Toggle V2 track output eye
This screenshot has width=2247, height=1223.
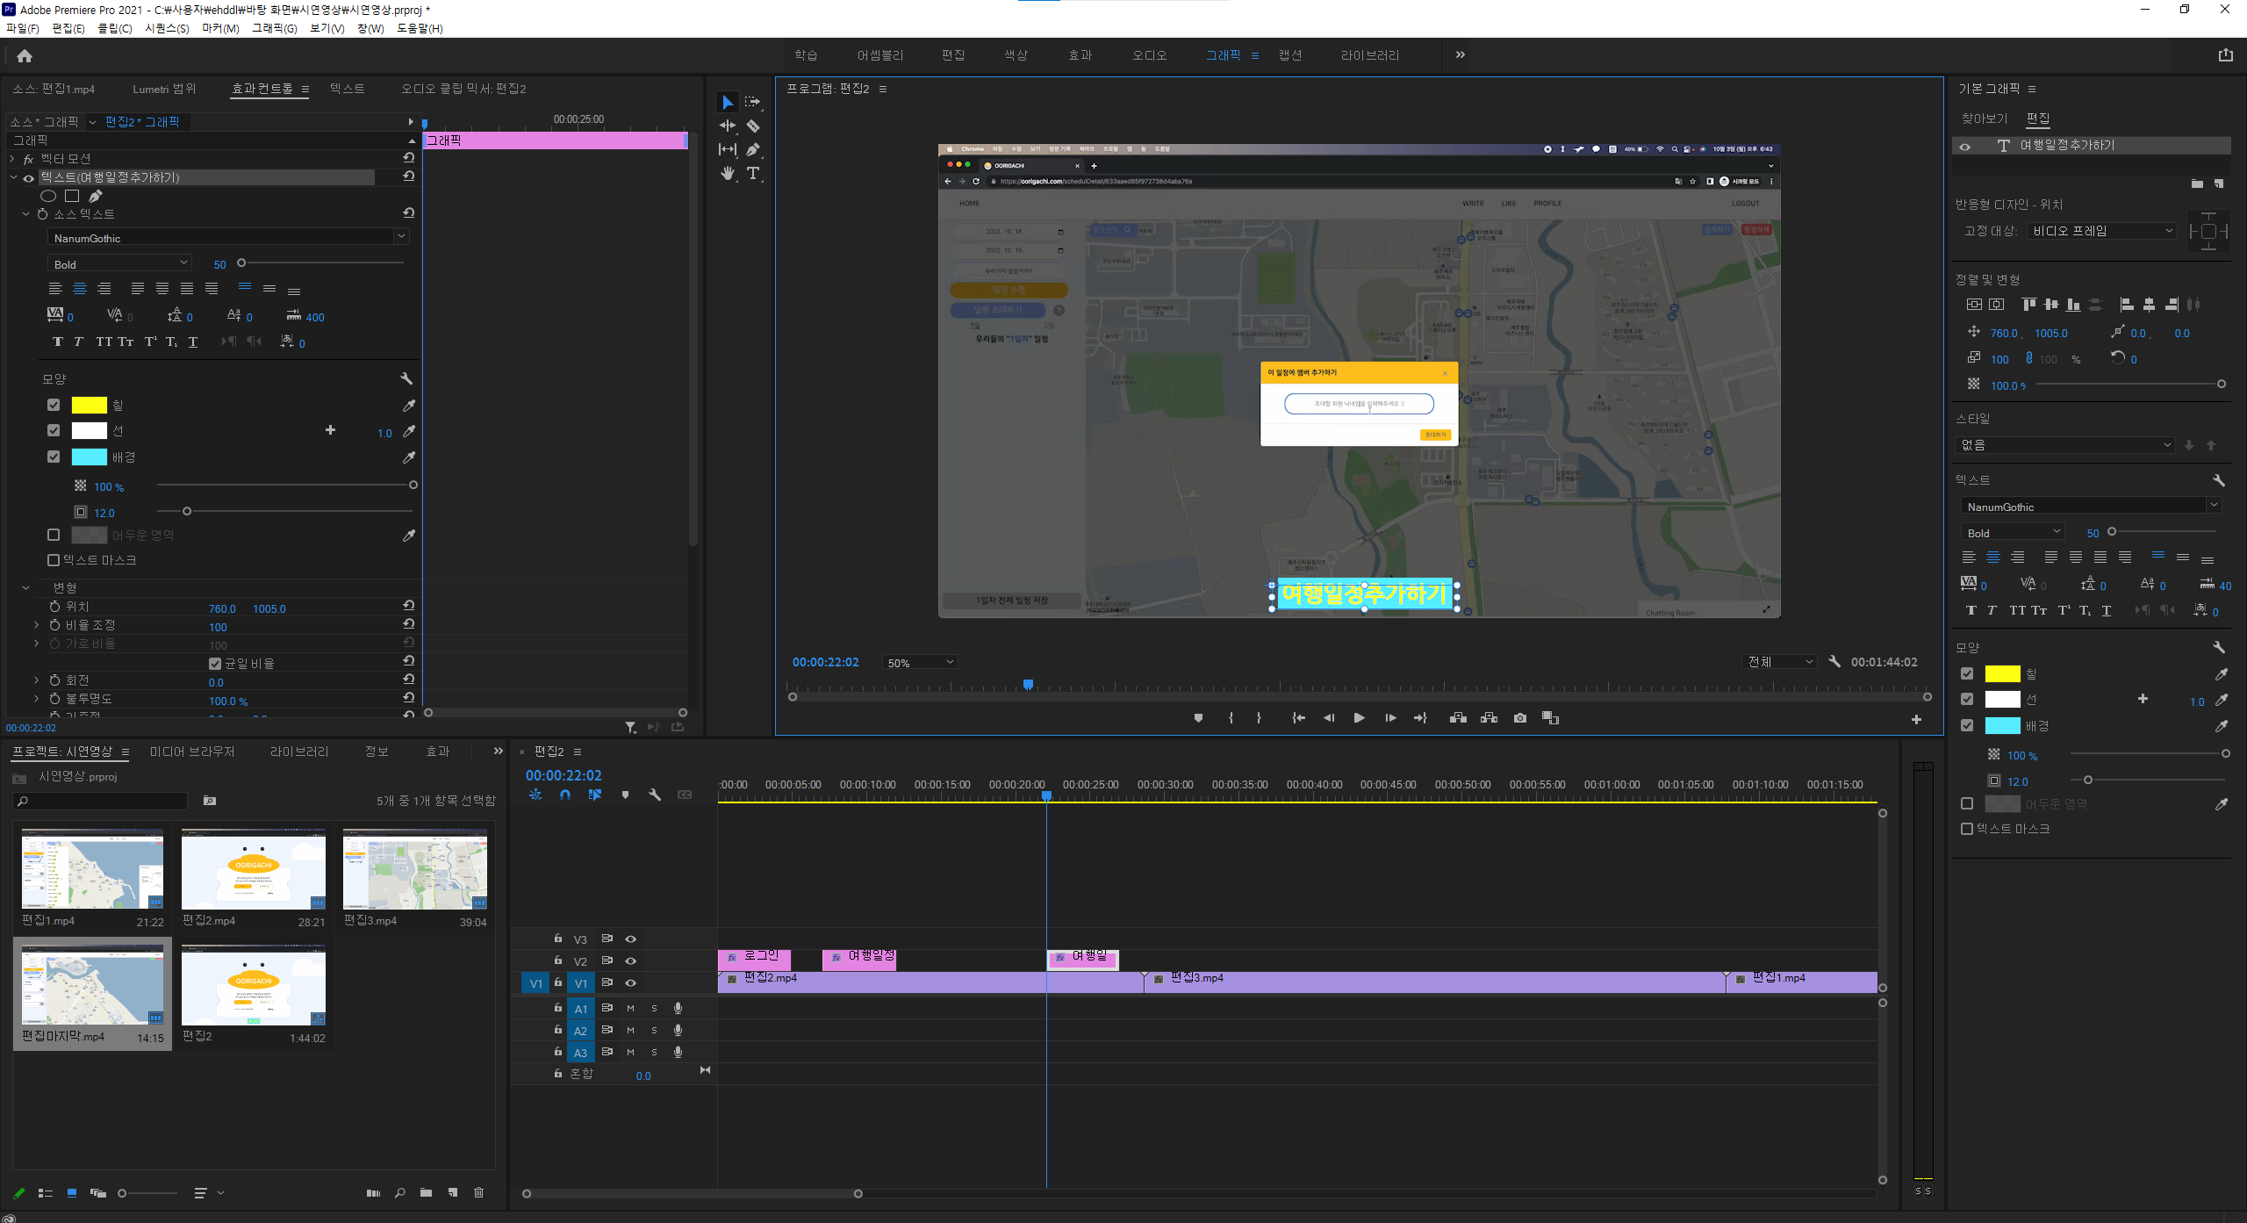click(x=630, y=961)
